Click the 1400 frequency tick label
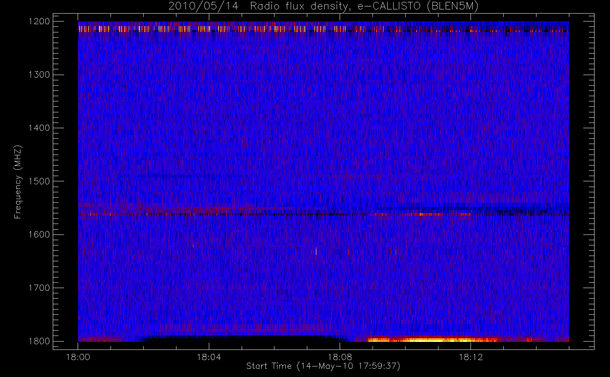610x377 pixels. 39,128
